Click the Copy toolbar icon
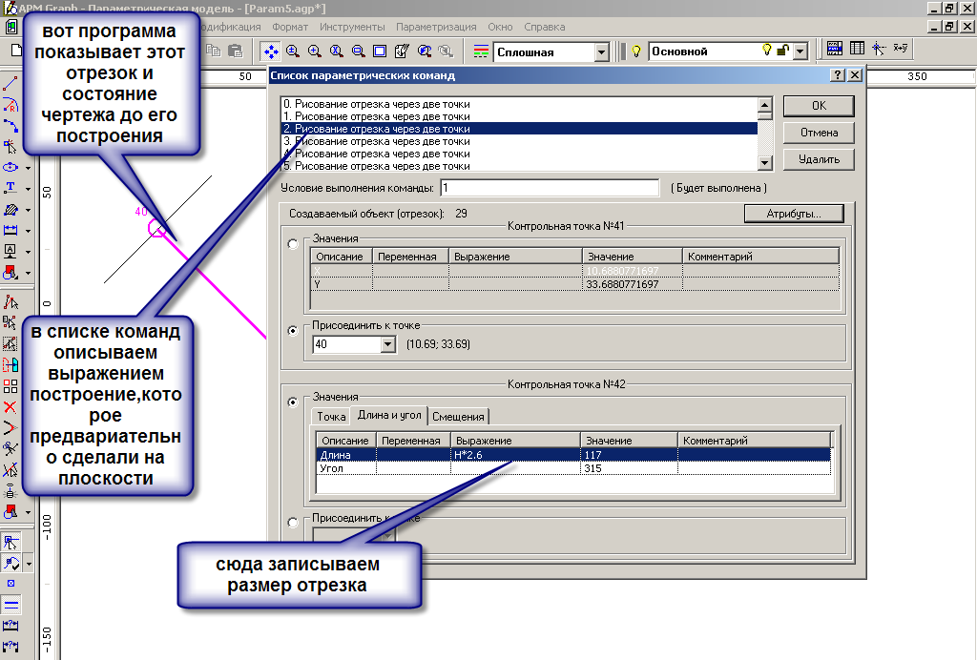This screenshot has width=977, height=660. 214,51
